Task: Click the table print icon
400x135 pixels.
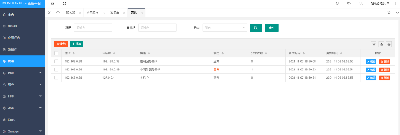Action: [x=389, y=44]
